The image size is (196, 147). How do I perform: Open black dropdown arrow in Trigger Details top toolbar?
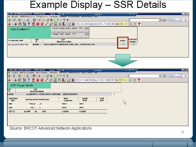click(x=61, y=76)
